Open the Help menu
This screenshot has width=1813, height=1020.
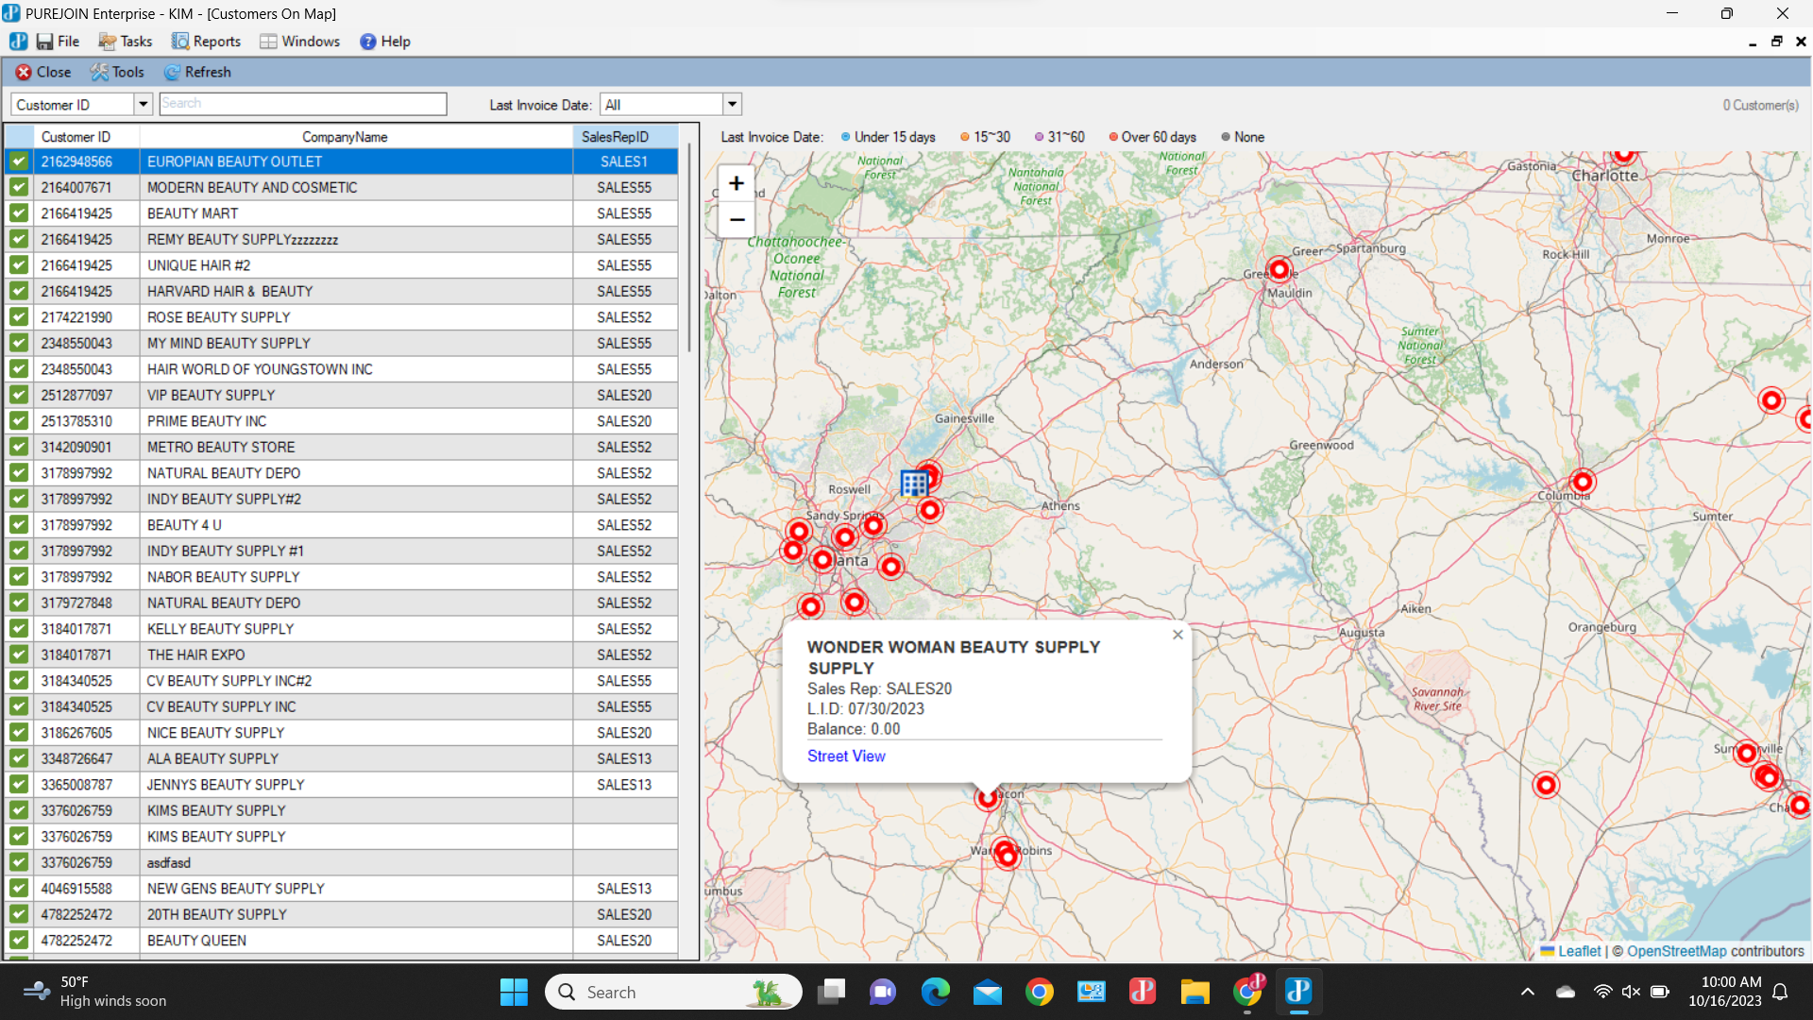tap(384, 42)
